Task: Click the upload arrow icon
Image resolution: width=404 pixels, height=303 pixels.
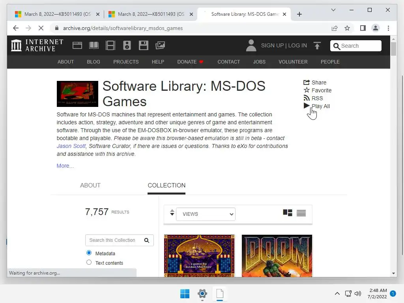Action: click(317, 46)
